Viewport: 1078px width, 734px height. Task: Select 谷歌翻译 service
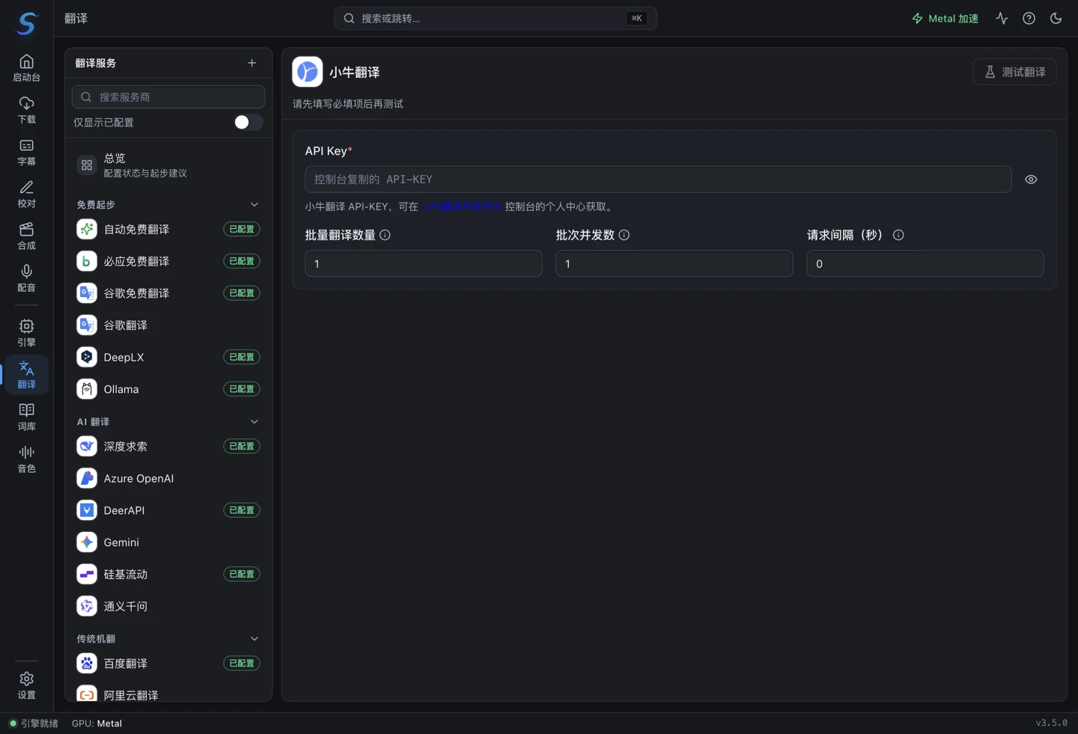pyautogui.click(x=168, y=325)
